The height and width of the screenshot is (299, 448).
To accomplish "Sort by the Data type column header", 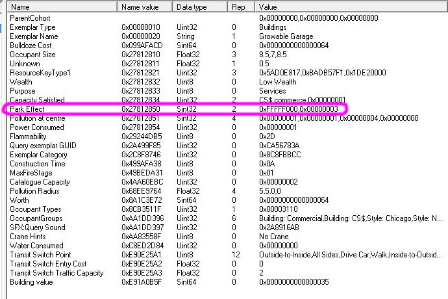I will pos(200,7).
